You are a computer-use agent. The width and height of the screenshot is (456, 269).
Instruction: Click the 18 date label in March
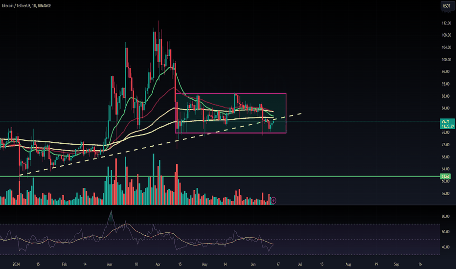(136, 264)
